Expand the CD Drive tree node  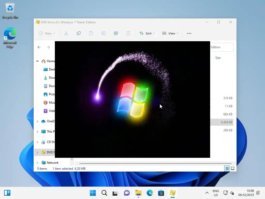click(38, 142)
